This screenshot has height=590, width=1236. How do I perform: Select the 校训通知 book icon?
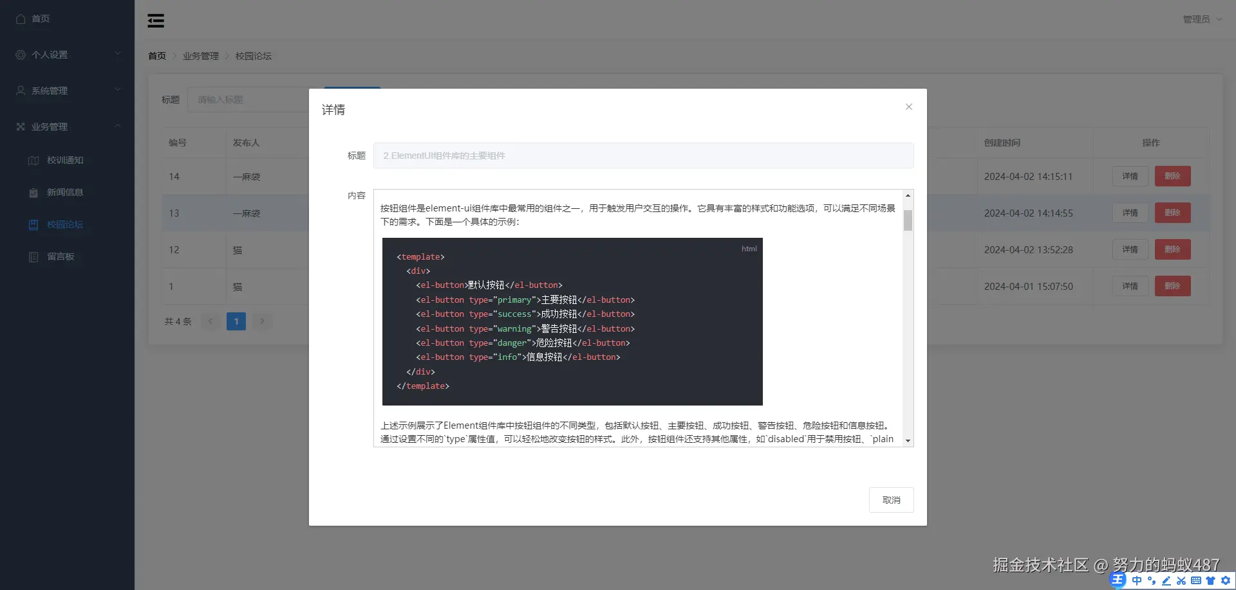[33, 160]
